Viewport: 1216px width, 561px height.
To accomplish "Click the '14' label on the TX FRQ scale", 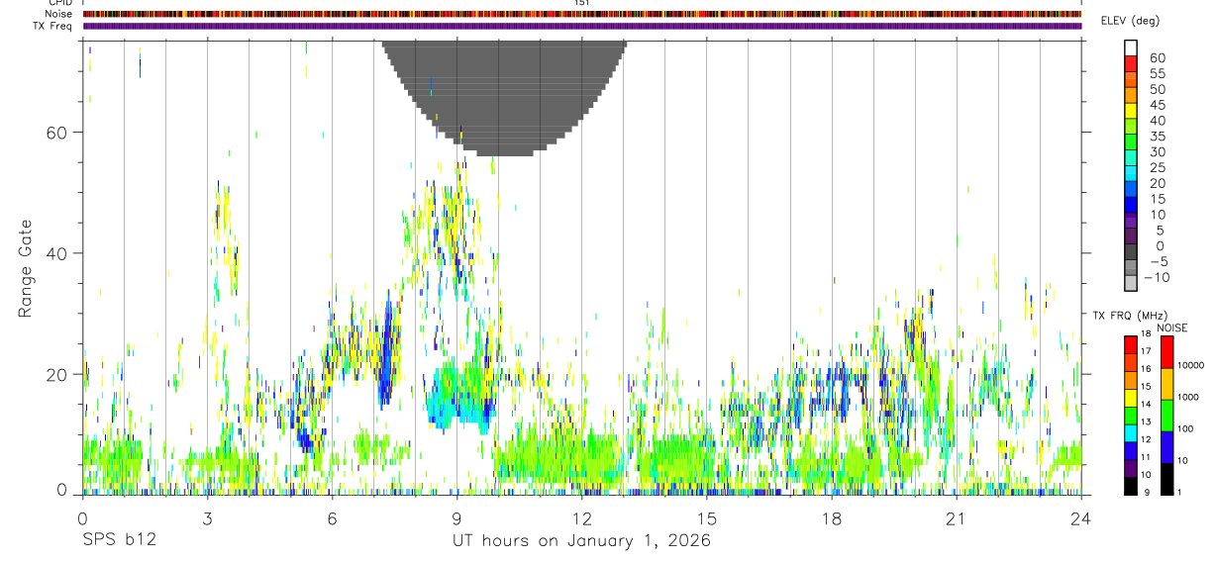I will coord(1146,405).
